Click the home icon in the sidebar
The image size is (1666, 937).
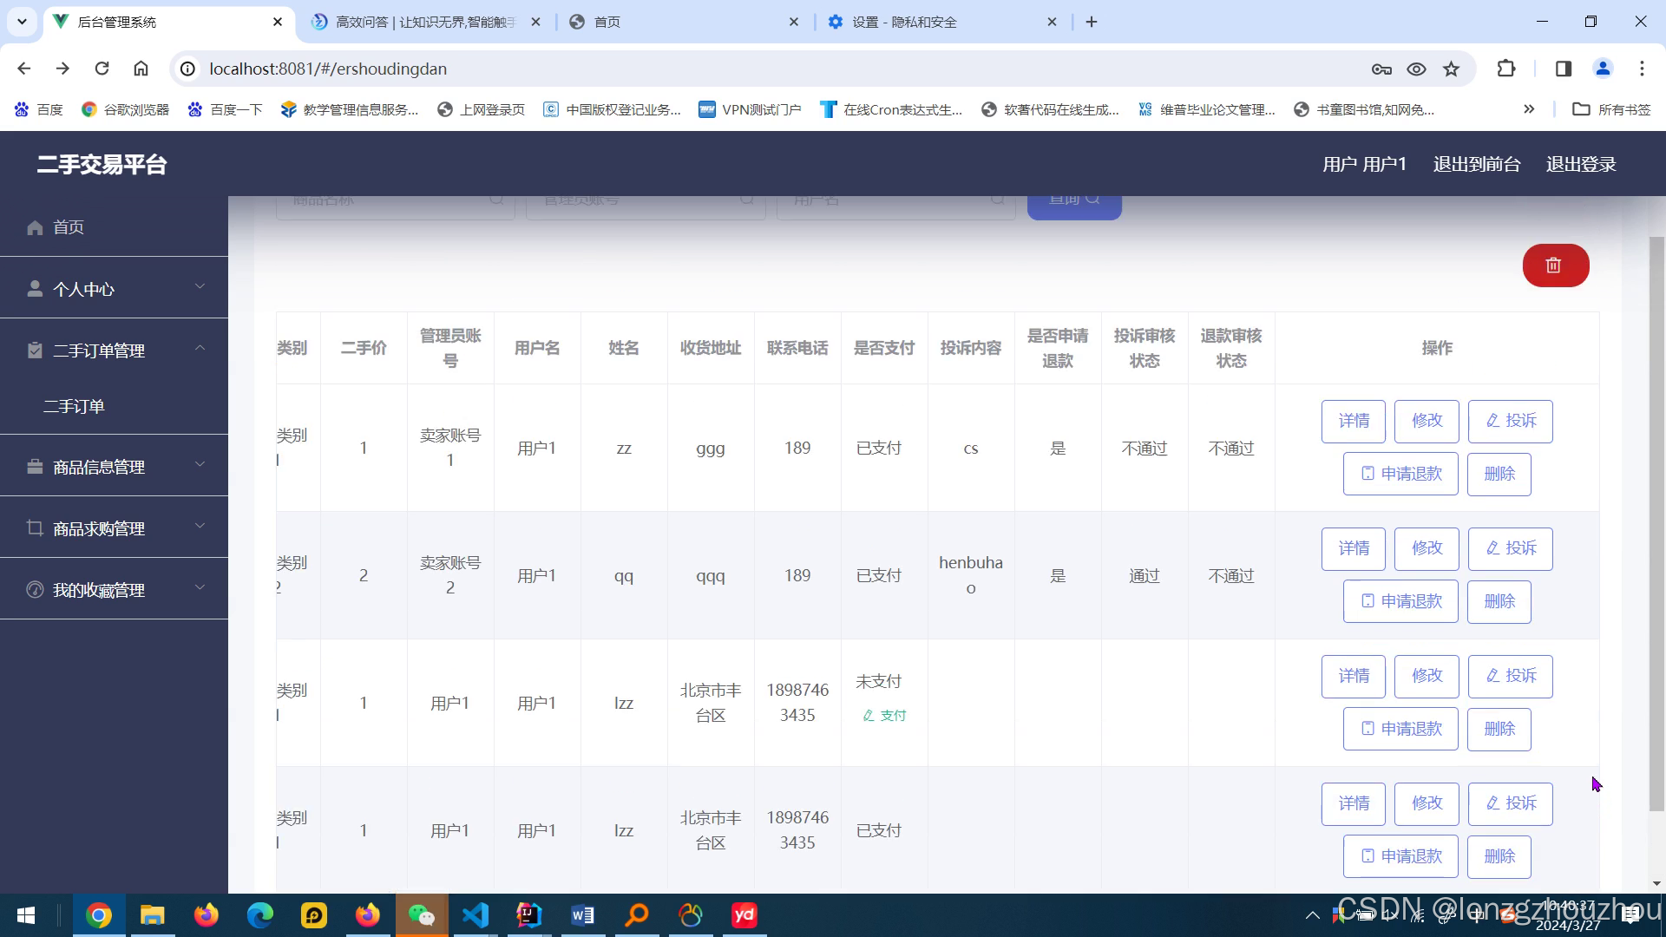[35, 227]
